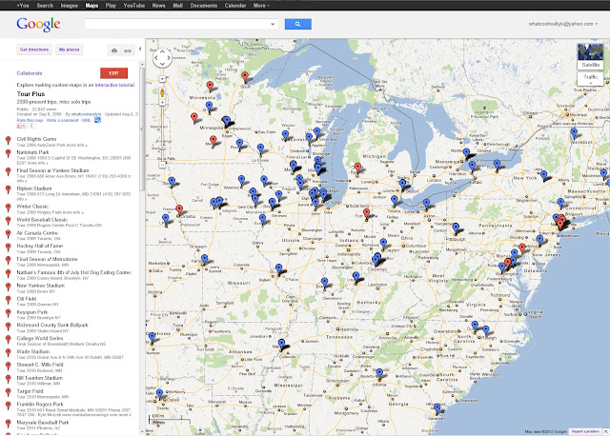Click the link chain icon

click(x=127, y=50)
